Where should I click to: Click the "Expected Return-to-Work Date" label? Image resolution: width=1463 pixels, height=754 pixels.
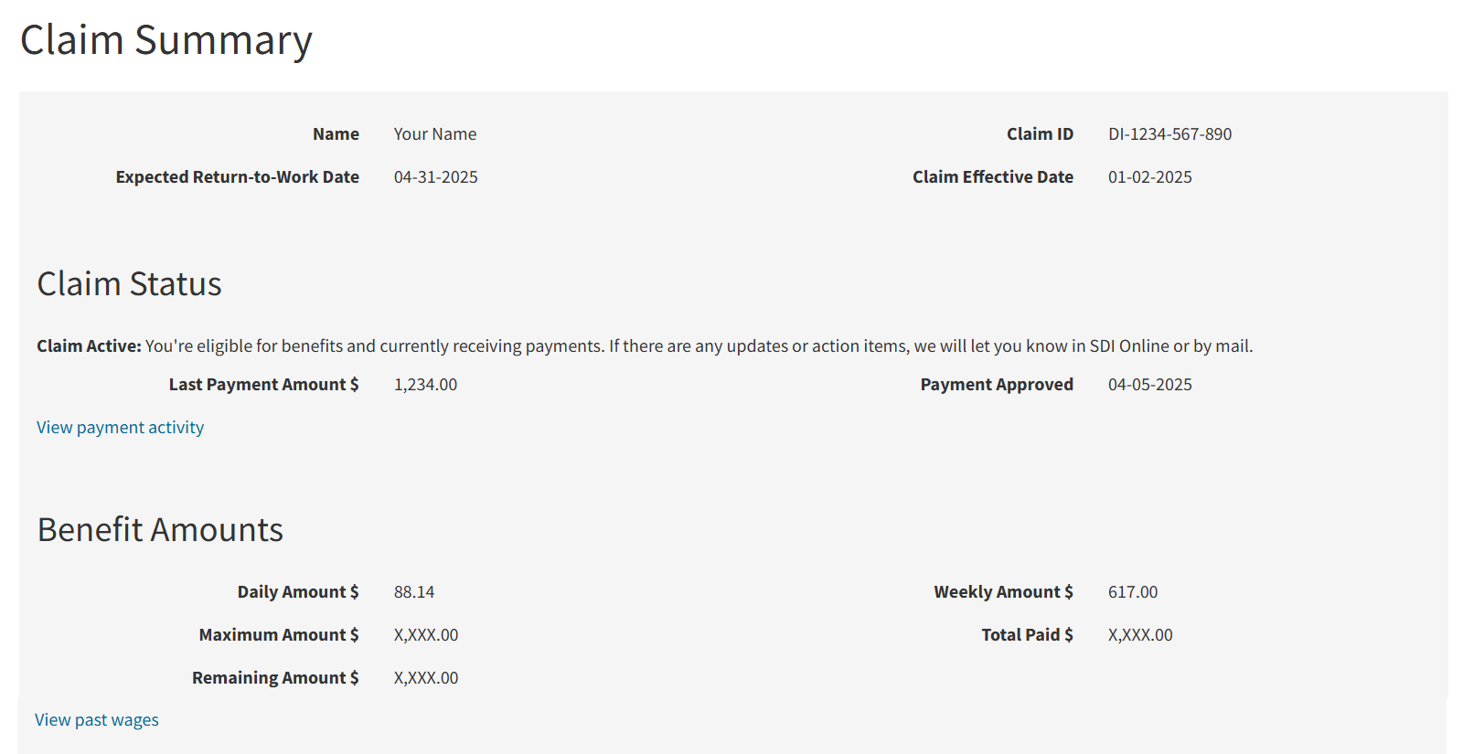(x=237, y=177)
